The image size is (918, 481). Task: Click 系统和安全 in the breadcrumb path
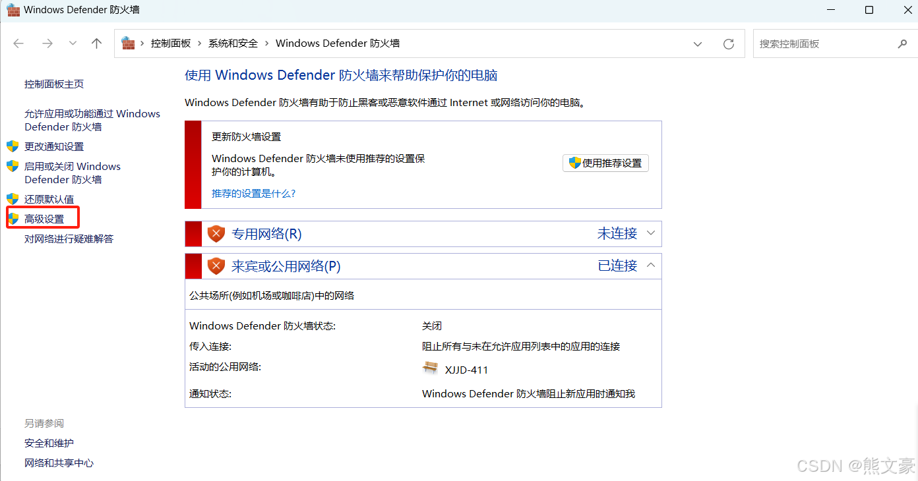233,43
